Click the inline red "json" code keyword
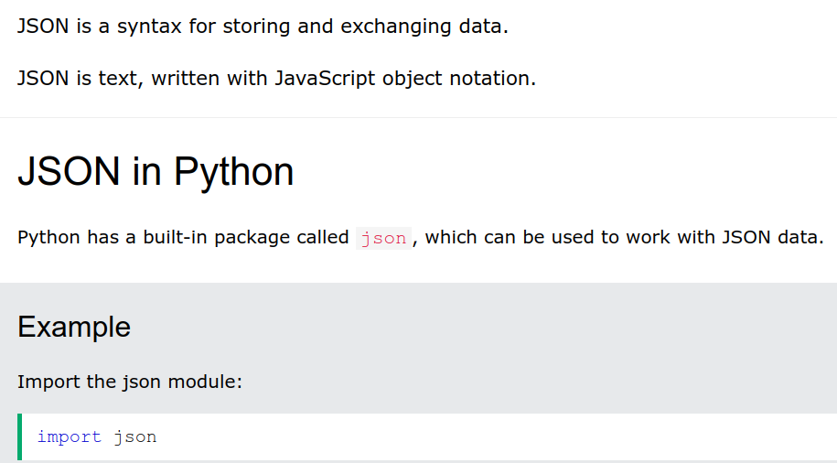This screenshot has width=837, height=463. [383, 238]
